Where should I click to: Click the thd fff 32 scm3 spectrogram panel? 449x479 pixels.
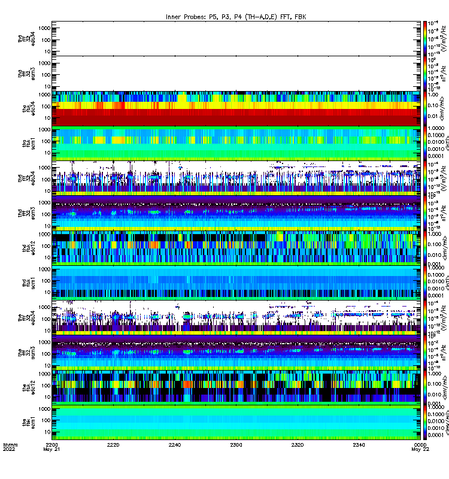(x=236, y=213)
